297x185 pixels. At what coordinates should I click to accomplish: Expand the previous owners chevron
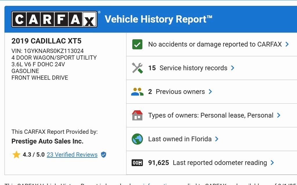pos(210,91)
